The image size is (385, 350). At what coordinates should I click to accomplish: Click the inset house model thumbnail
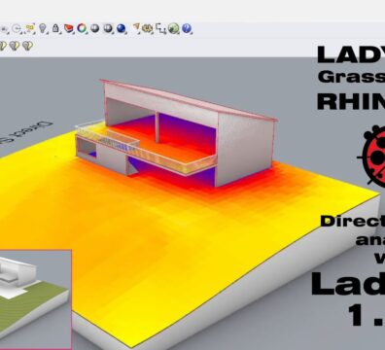(x=35, y=298)
